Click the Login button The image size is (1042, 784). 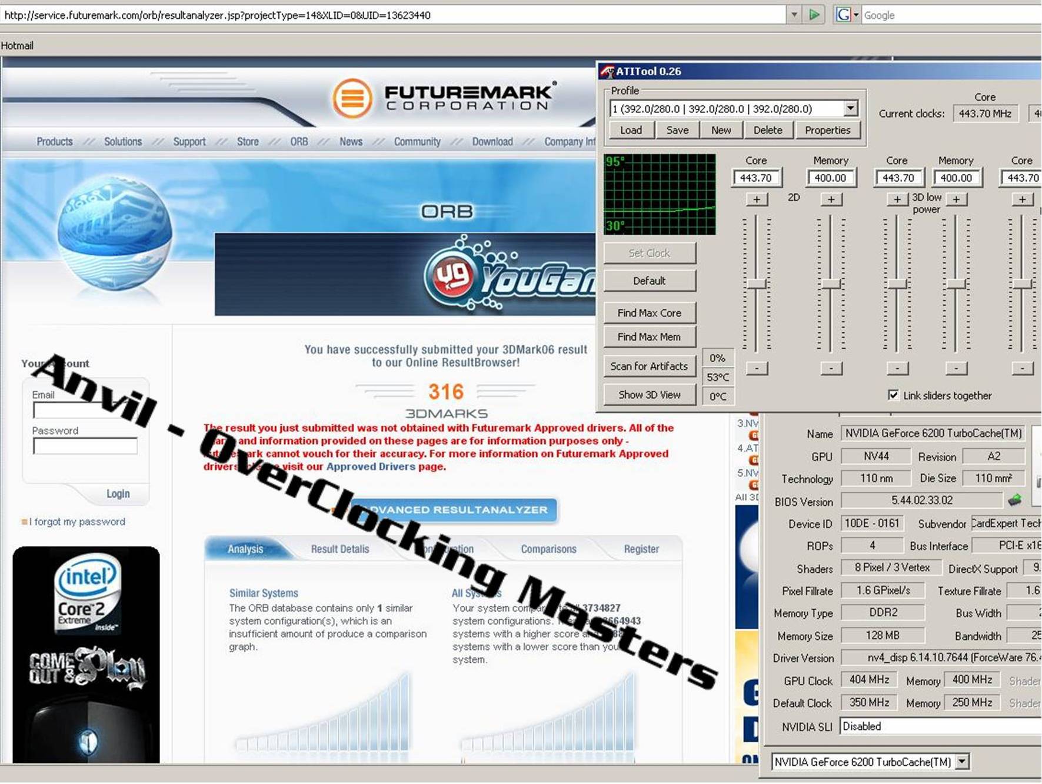click(118, 494)
